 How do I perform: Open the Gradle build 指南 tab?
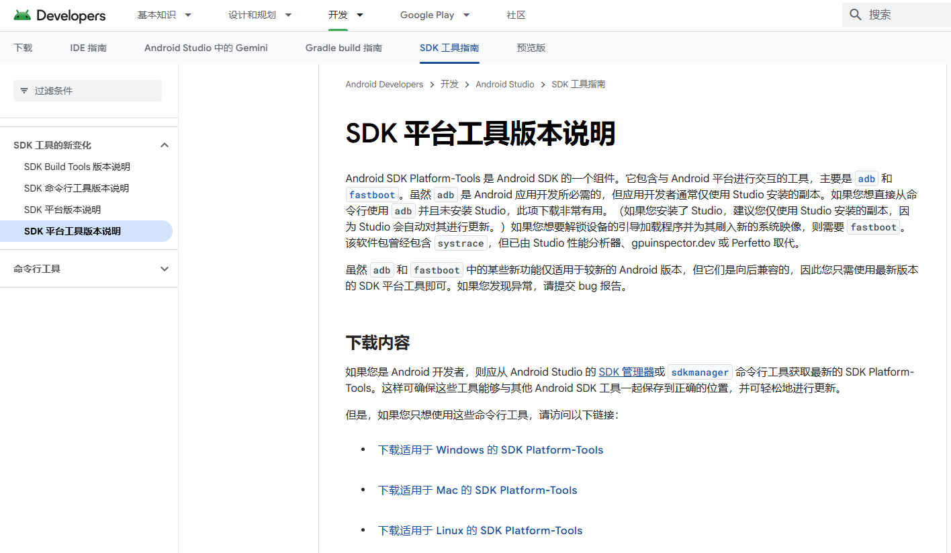tap(343, 48)
